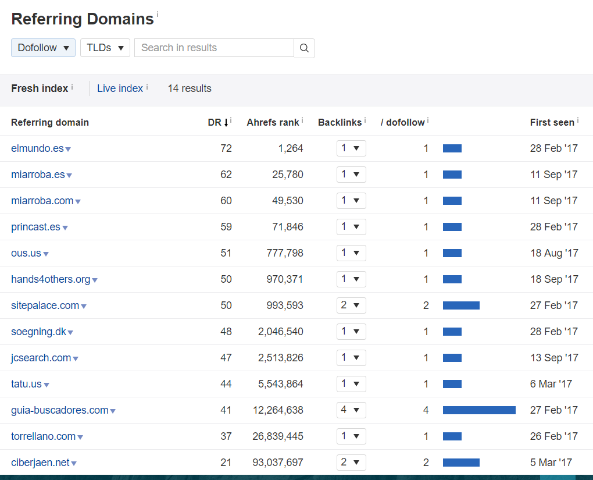Open the TLDs filter dropdown
The image size is (593, 480).
pos(105,48)
